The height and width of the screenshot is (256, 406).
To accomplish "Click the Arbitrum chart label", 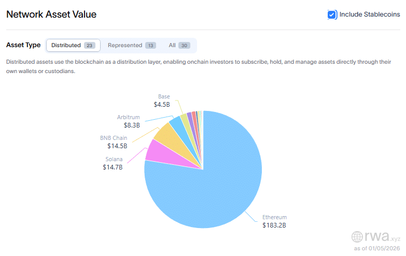I will pyautogui.click(x=128, y=117).
